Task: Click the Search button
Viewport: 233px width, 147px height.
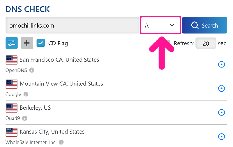Action: point(204,26)
